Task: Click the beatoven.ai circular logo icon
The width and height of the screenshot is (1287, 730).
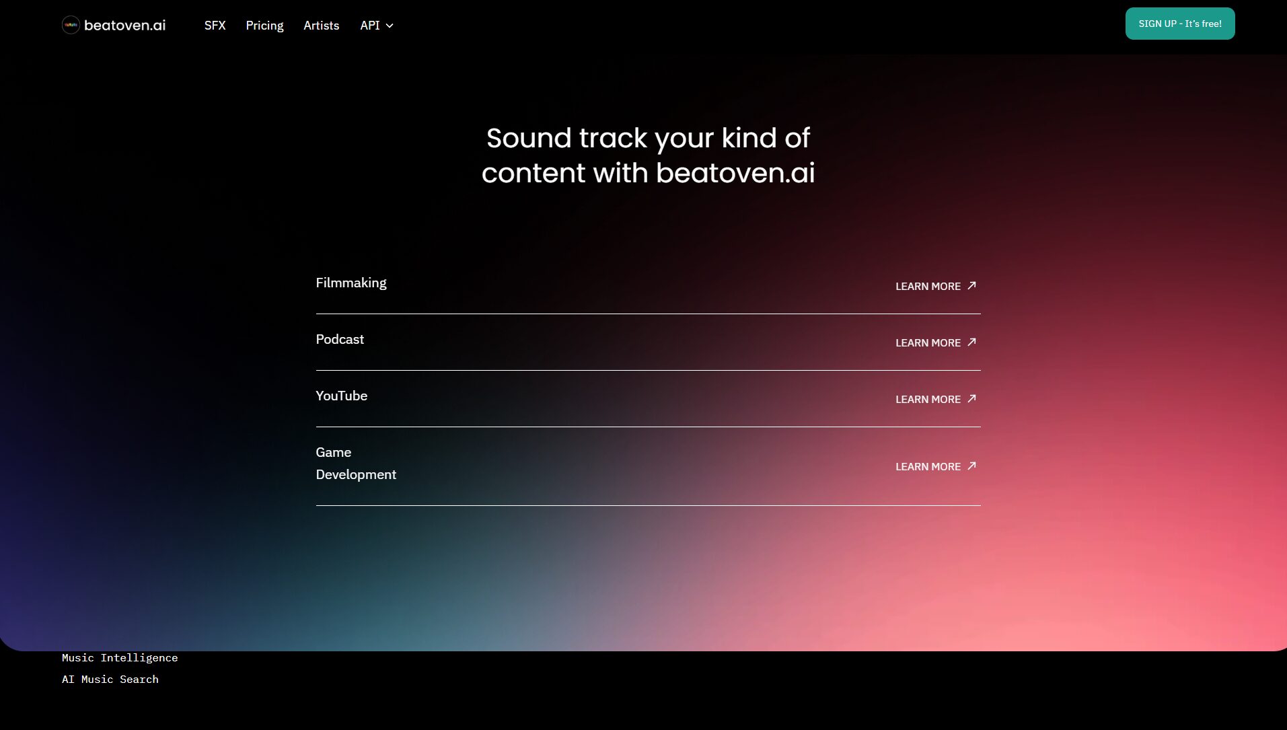Action: click(x=71, y=25)
